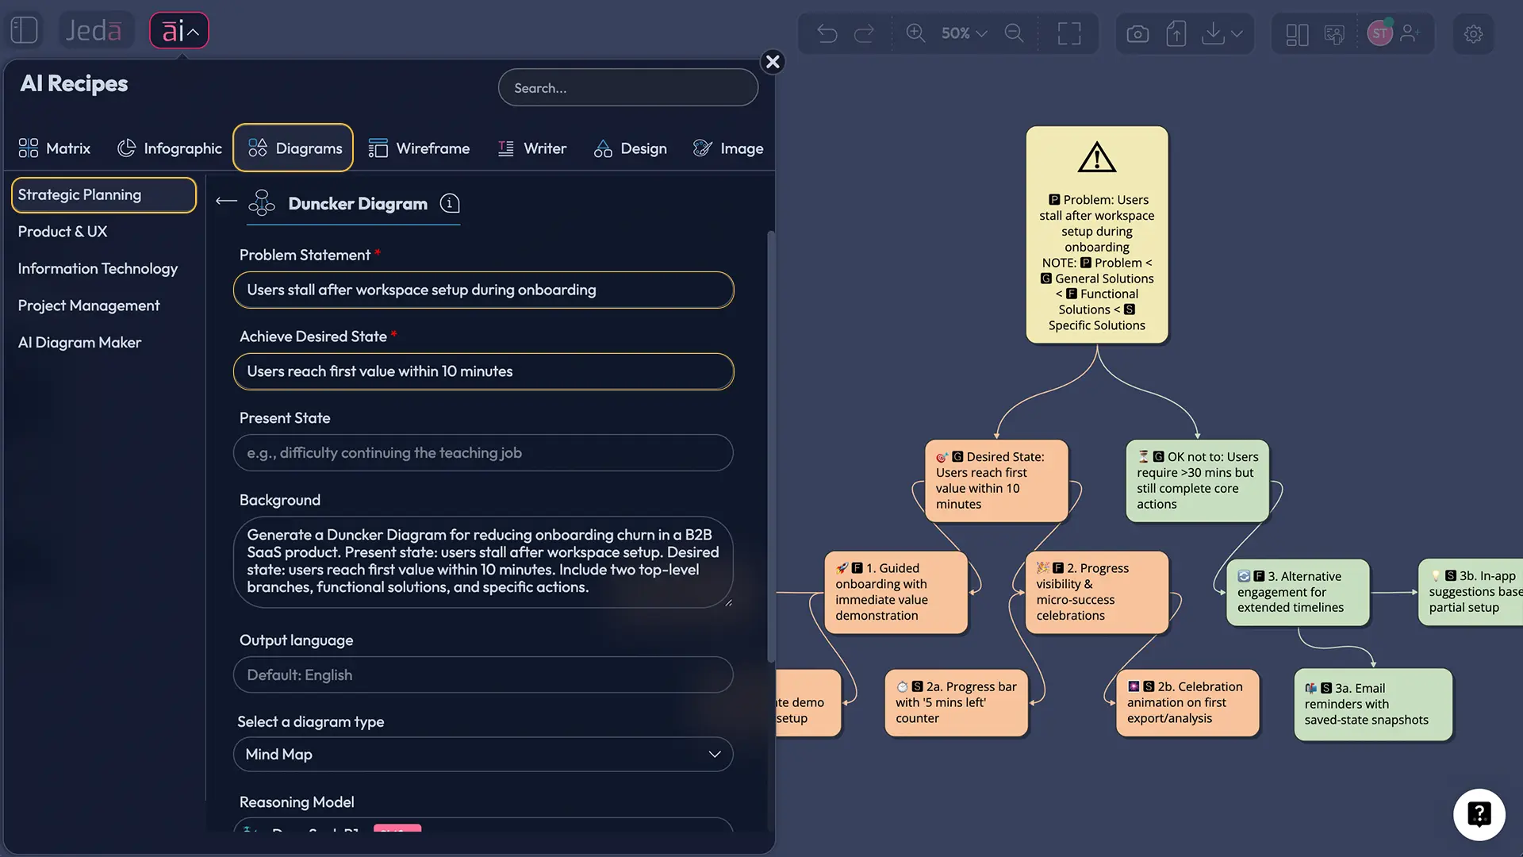Image resolution: width=1523 pixels, height=857 pixels.
Task: Click the Undo icon in the toolbar
Action: [827, 33]
